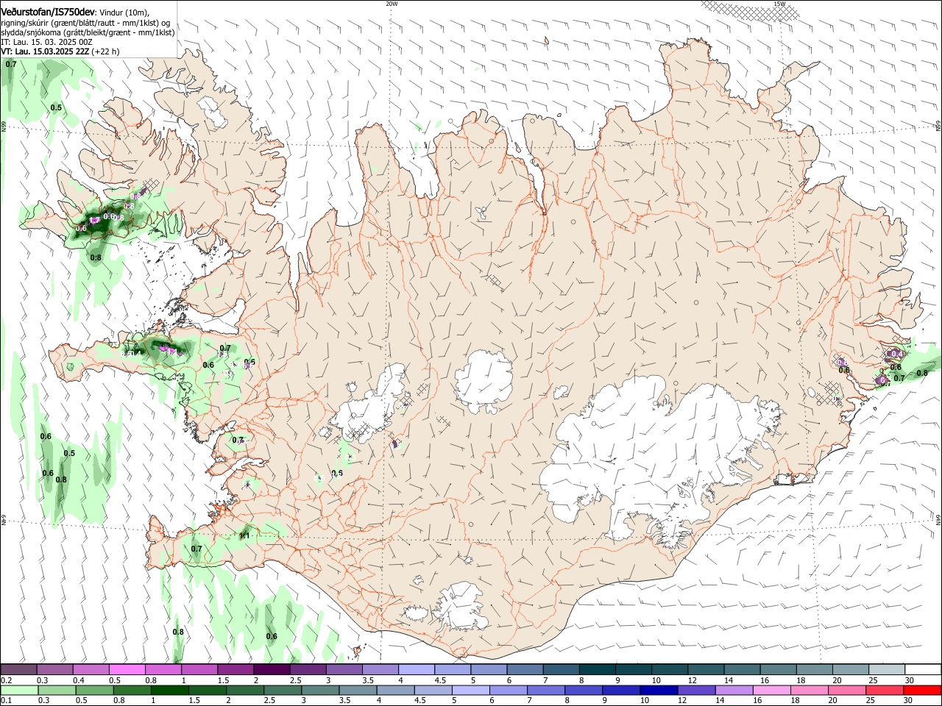942x706 pixels.
Task: Select the rain legend swatch between 0.3 and 0.5
Action: [57, 690]
